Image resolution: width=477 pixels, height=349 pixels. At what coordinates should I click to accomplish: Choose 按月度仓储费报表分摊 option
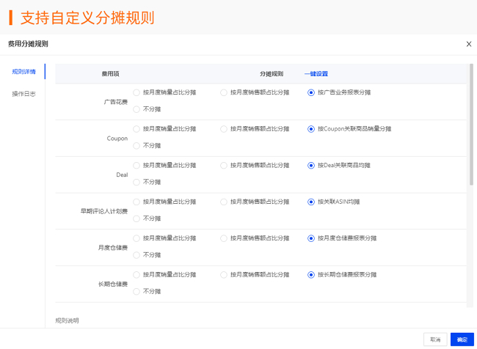pos(311,238)
